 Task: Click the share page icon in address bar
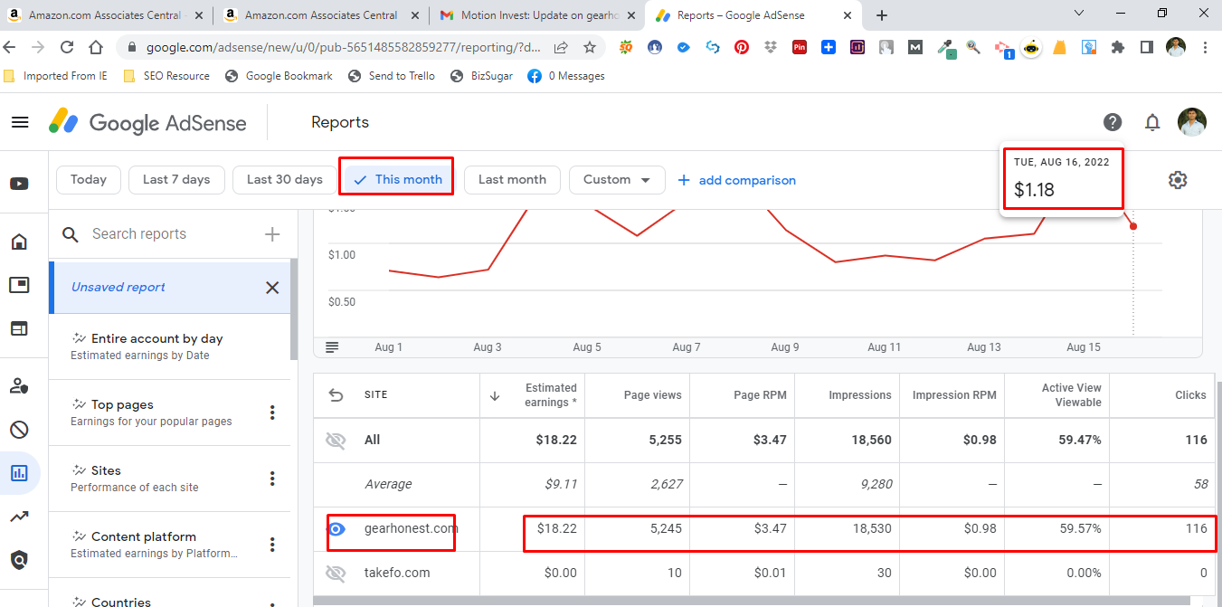(x=561, y=47)
